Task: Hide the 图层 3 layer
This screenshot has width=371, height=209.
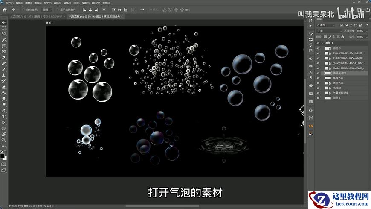Action: click(x=318, y=48)
